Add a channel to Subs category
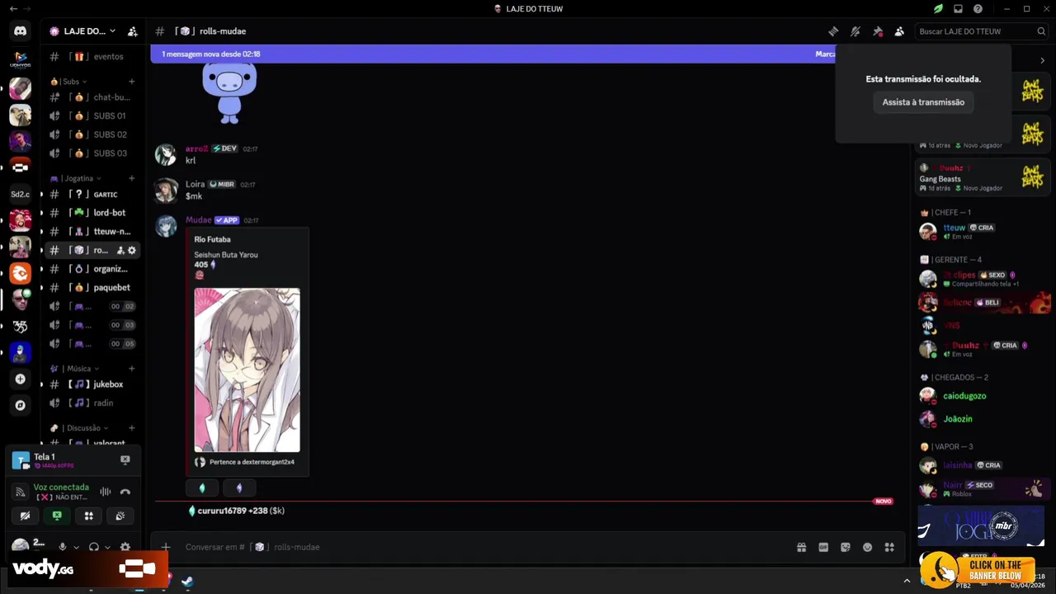The height and width of the screenshot is (594, 1056). (131, 82)
